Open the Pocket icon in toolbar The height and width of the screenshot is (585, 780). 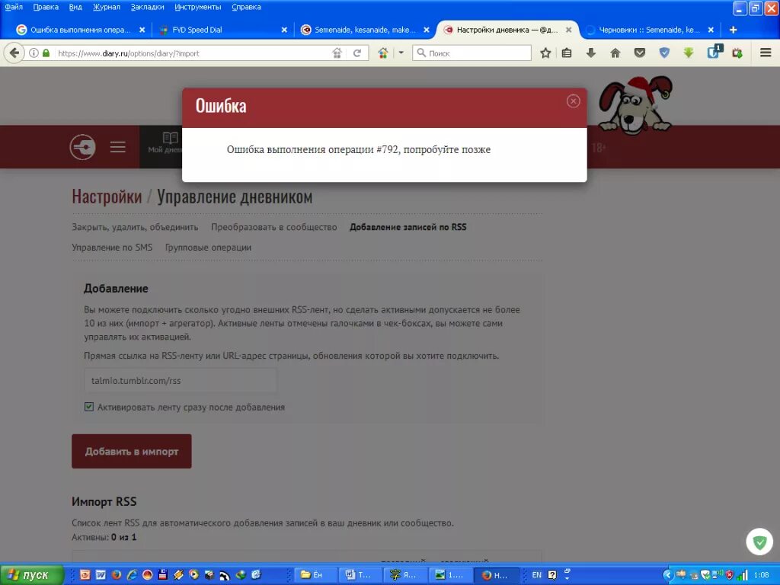tap(640, 53)
